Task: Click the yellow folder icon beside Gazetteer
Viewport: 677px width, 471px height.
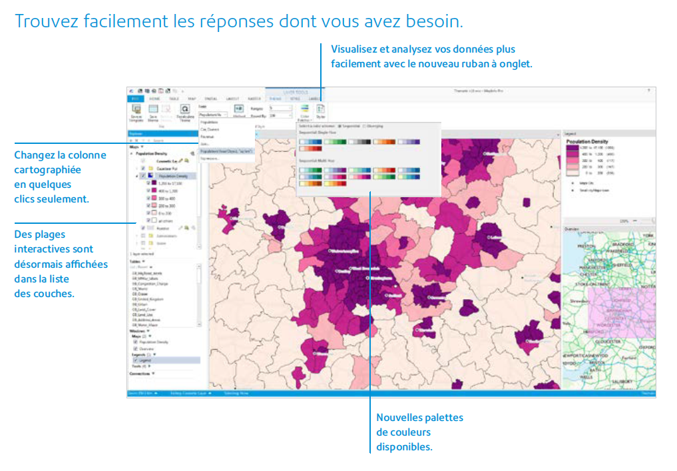Action: tap(150, 169)
